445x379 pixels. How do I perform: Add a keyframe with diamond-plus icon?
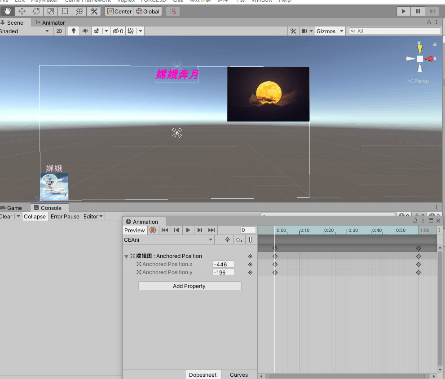coord(239,240)
